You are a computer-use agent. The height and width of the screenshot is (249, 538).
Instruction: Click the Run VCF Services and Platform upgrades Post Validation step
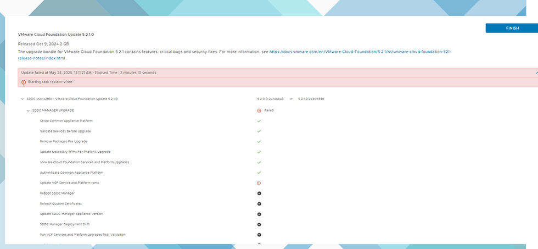83,235
